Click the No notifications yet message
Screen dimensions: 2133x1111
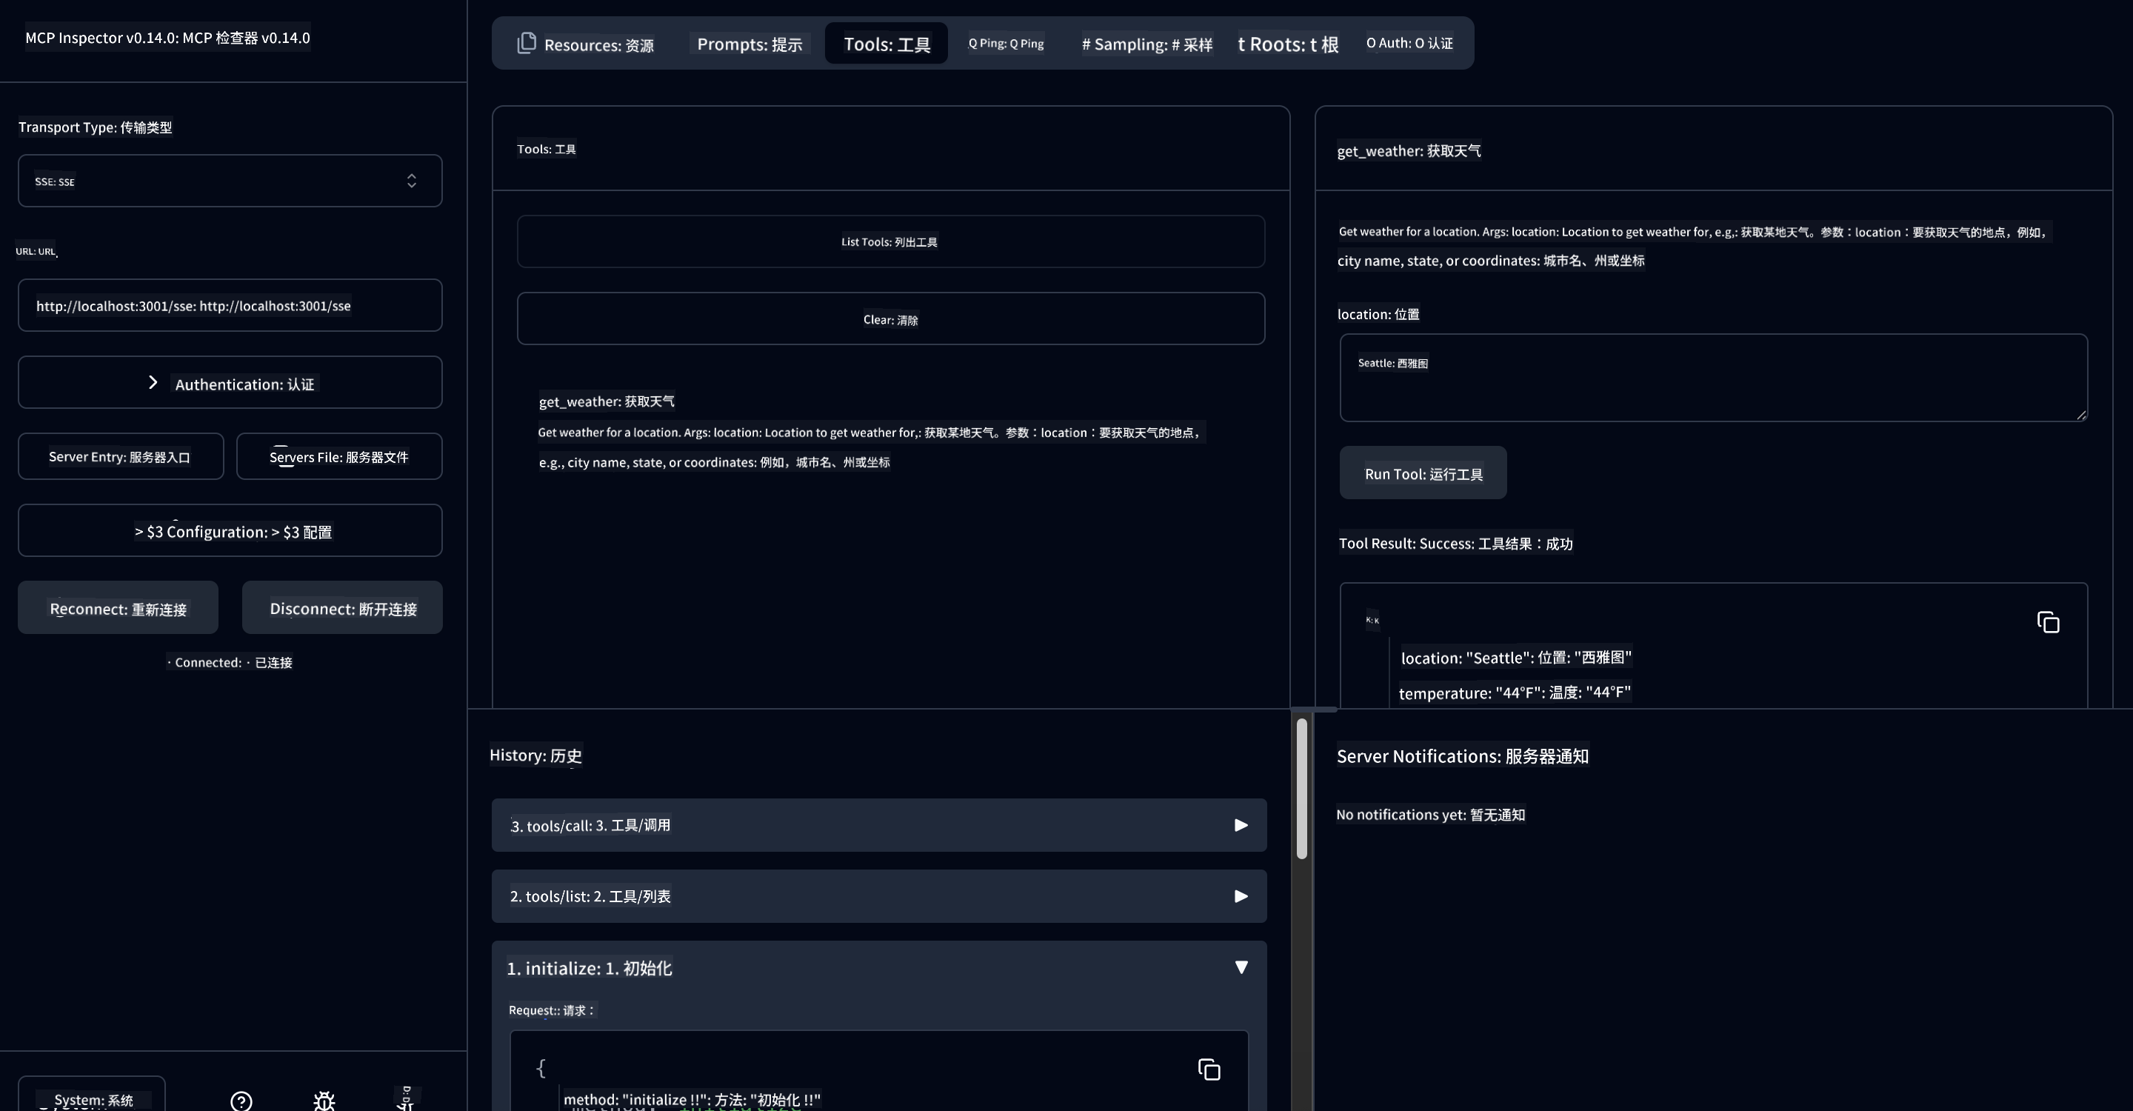1431,815
